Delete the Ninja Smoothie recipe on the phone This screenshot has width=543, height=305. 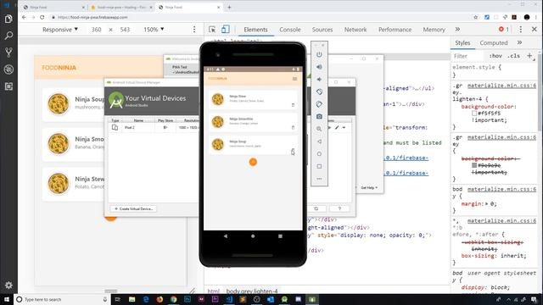[x=293, y=128]
